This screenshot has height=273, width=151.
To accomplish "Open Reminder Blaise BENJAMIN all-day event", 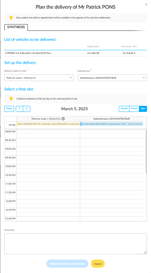I will point(112,124).
